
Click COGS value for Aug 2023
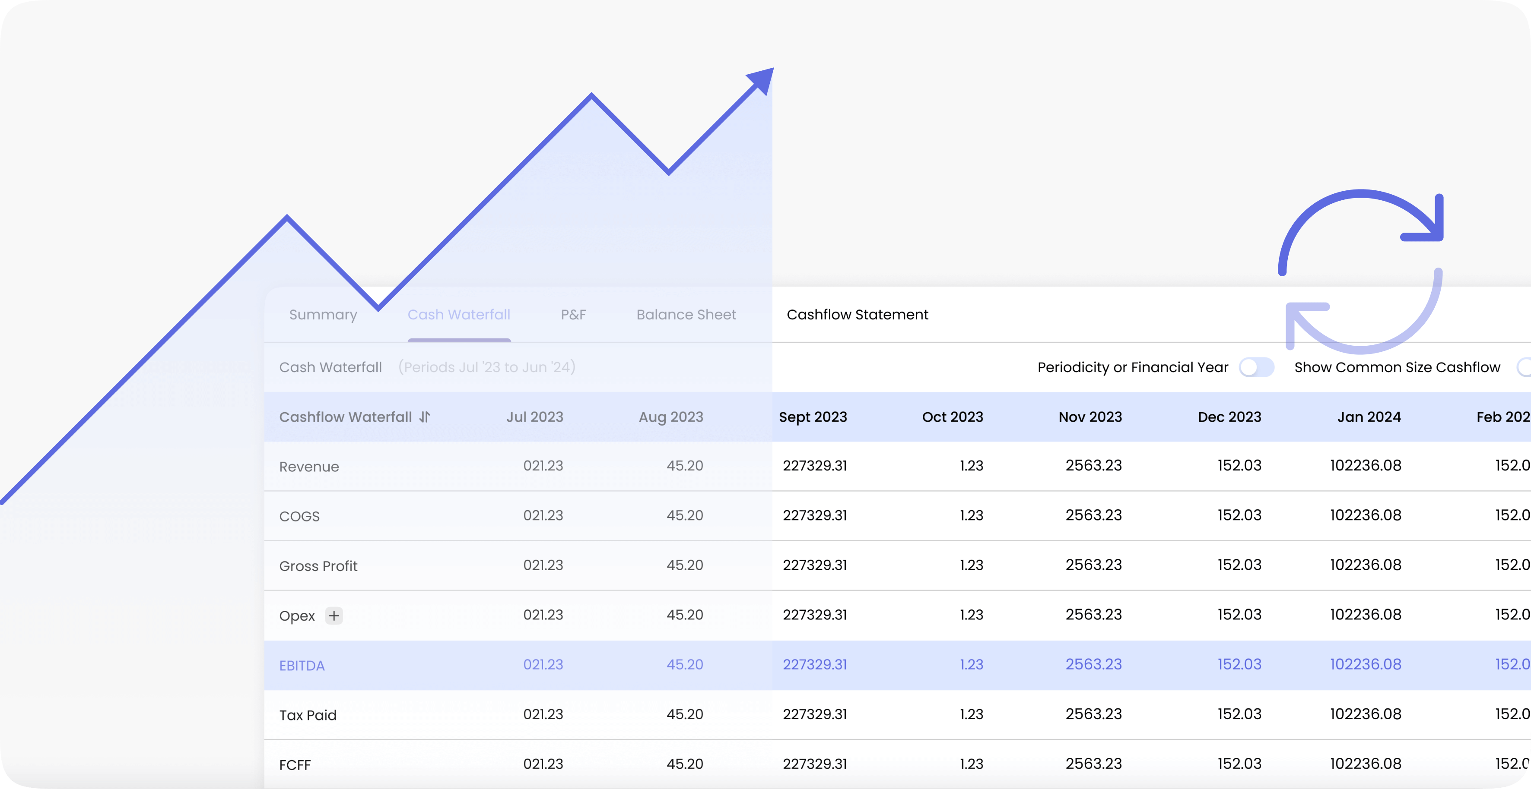(x=685, y=515)
